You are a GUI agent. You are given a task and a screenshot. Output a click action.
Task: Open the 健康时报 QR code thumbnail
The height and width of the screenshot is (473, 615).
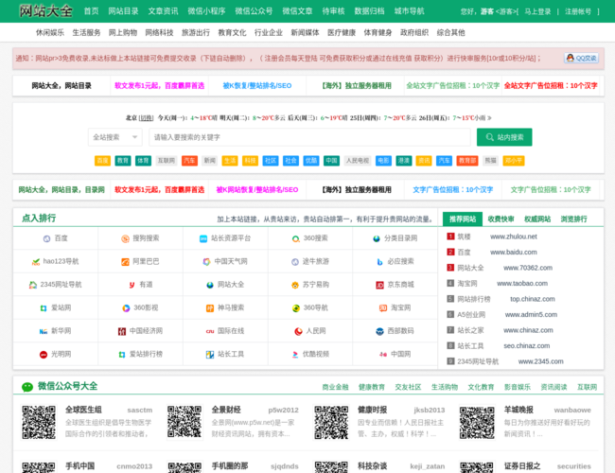[x=330, y=423]
